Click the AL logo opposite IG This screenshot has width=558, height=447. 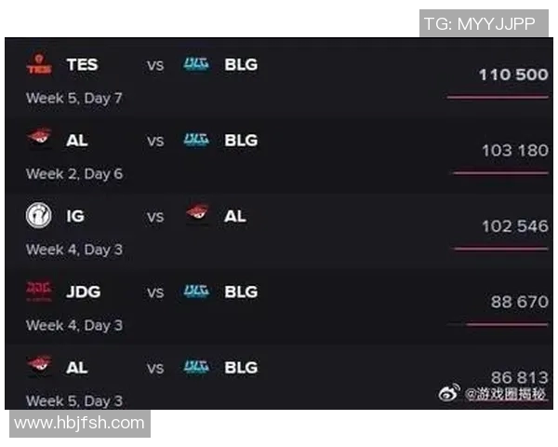coord(198,215)
